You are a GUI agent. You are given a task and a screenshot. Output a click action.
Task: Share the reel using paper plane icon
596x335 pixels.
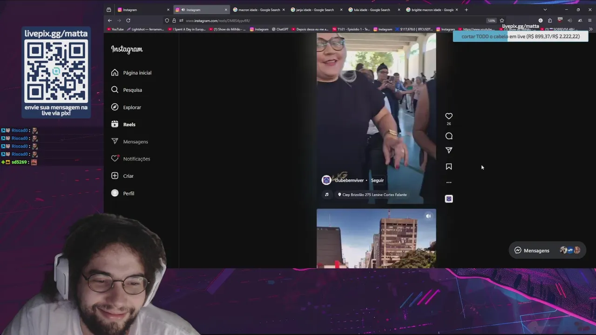click(x=449, y=150)
